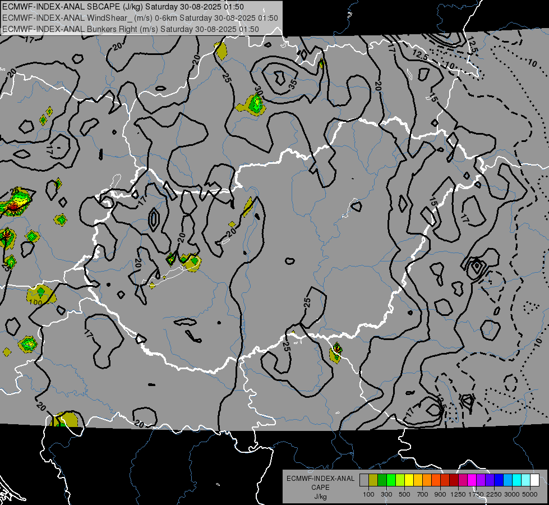Click the legend word CAPE
The image size is (549, 505).
(x=320, y=488)
